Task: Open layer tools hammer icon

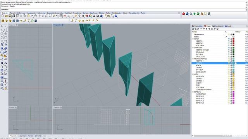Action: (215, 29)
